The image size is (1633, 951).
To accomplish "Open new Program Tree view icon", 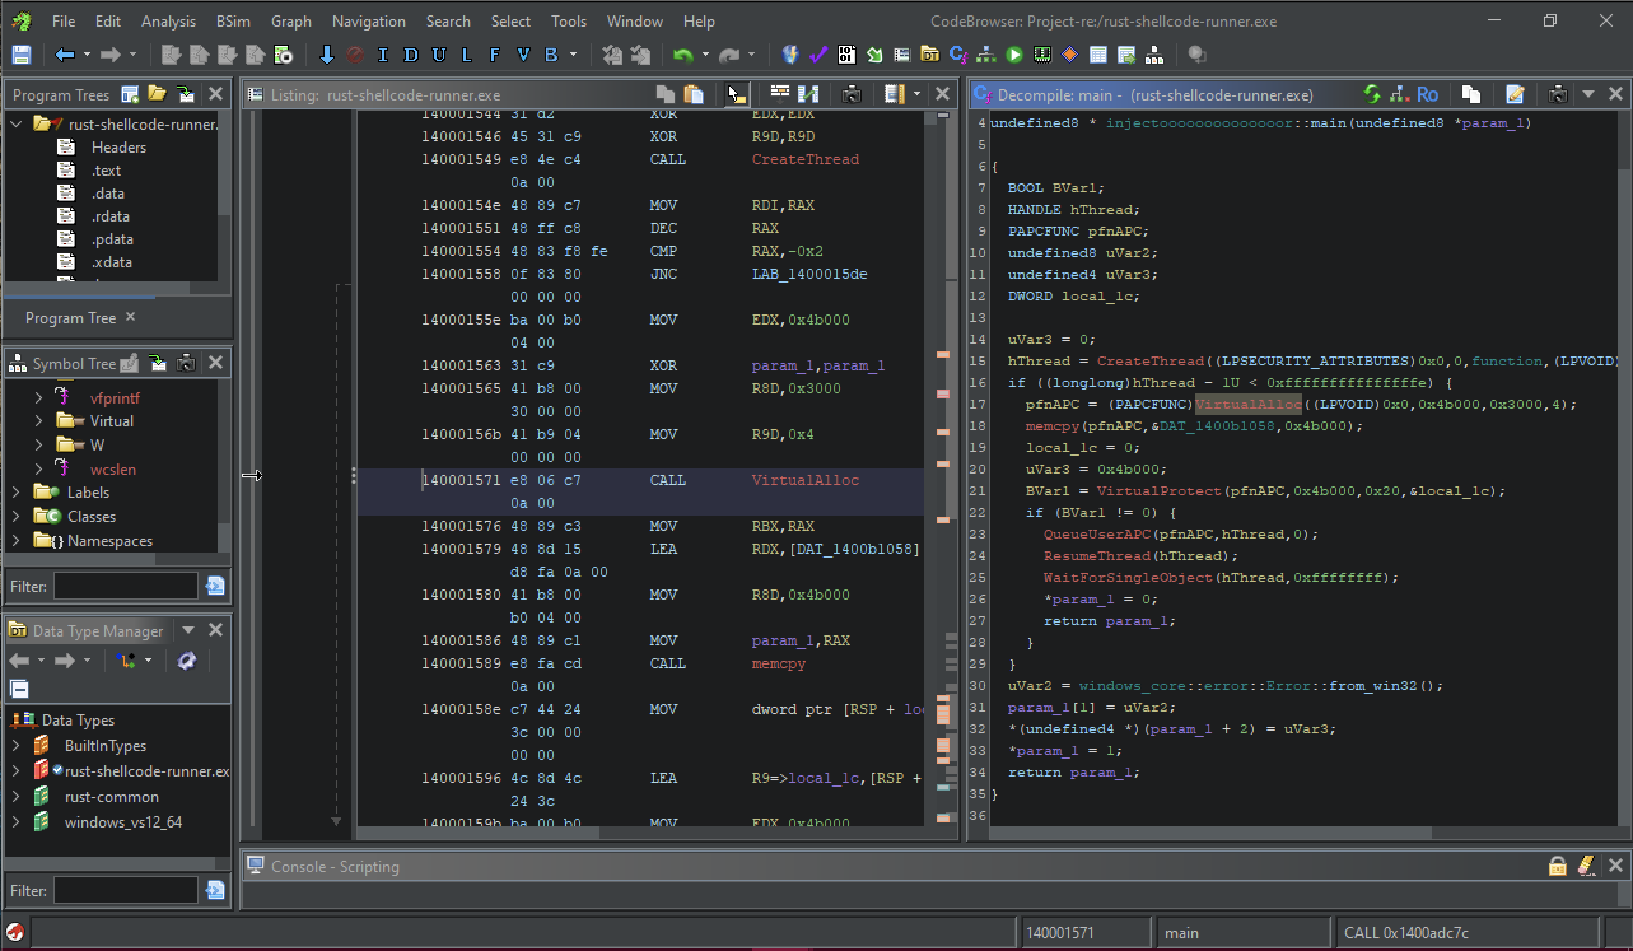I will coord(130,95).
